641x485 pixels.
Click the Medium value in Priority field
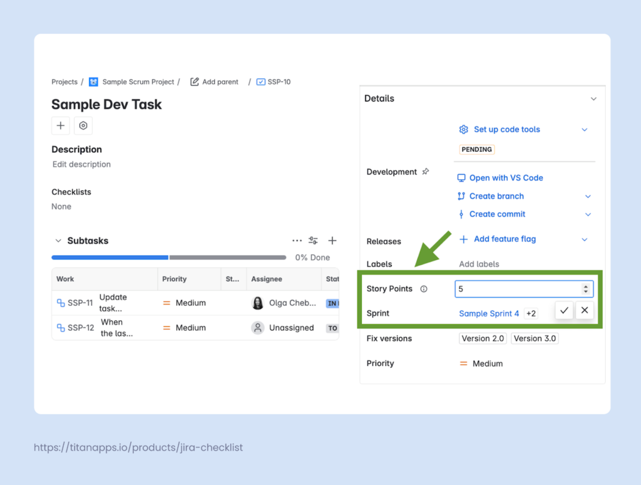488,363
